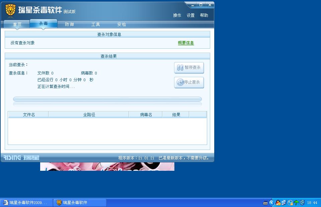Open the QQ penguin tray icon
Screen dimensions: 321x207
pyautogui.click(x=278, y=203)
